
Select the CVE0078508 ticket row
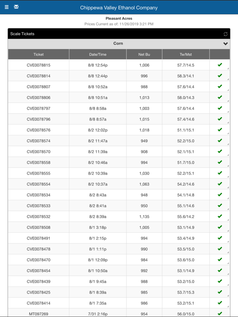tap(119, 227)
